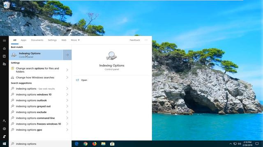Open the devices icon in search sidebar
This screenshot has width=263, height=147.
(x=5, y=64)
